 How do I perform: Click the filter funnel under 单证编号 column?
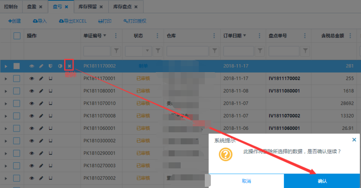(116, 51)
